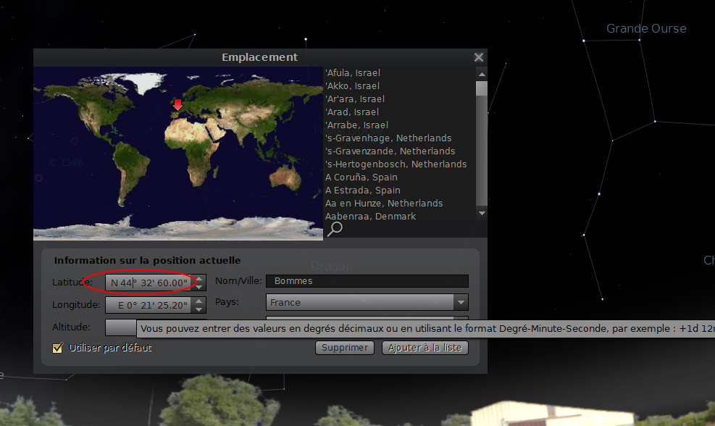Click the Longitude input field
Screen dimensions: 715x426
tap(150, 305)
